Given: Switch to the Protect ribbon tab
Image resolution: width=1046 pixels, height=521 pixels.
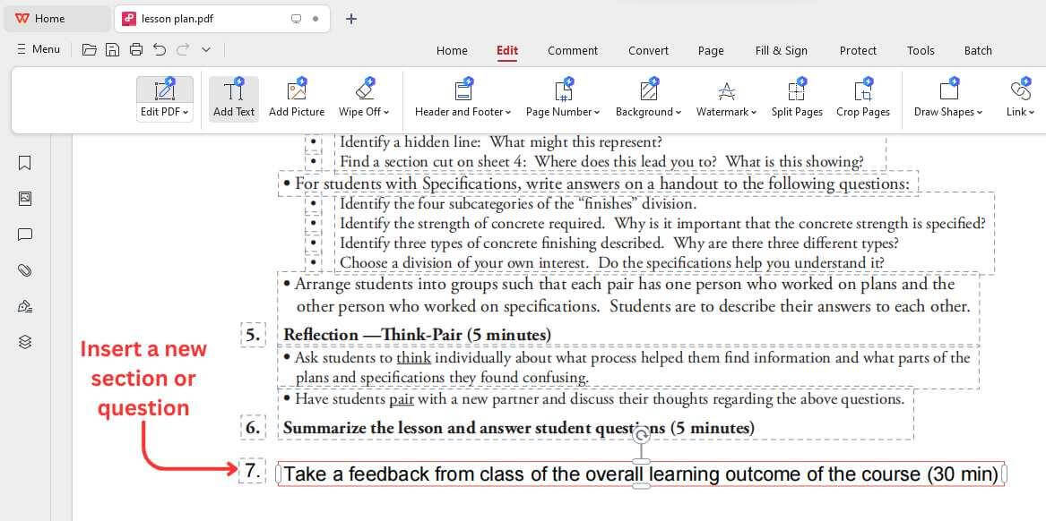Looking at the screenshot, I should [858, 51].
